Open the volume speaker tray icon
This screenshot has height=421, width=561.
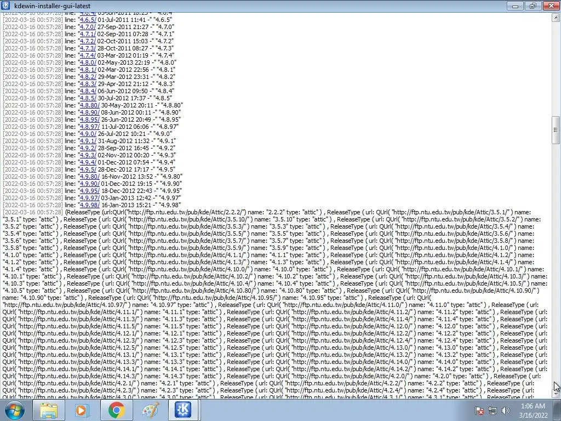click(x=505, y=411)
